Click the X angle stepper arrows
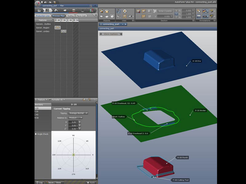The image size is (246, 184). click(80, 122)
